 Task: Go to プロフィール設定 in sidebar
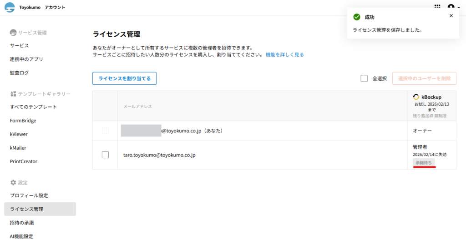(29, 195)
